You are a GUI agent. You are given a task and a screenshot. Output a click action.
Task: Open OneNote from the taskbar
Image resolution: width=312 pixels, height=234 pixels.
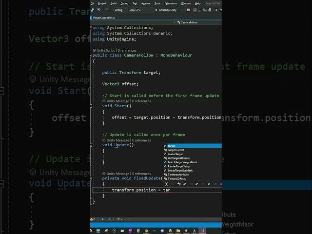pos(130,231)
